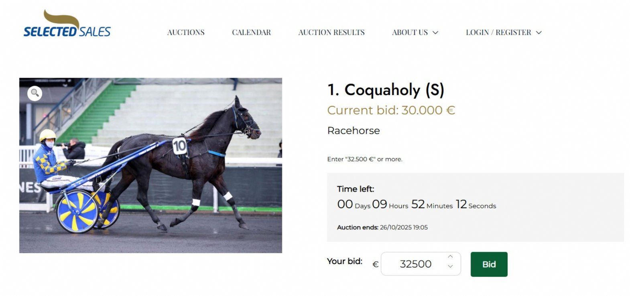Click the magnifier zoom icon on photo
The width and height of the screenshot is (630, 296).
[35, 93]
